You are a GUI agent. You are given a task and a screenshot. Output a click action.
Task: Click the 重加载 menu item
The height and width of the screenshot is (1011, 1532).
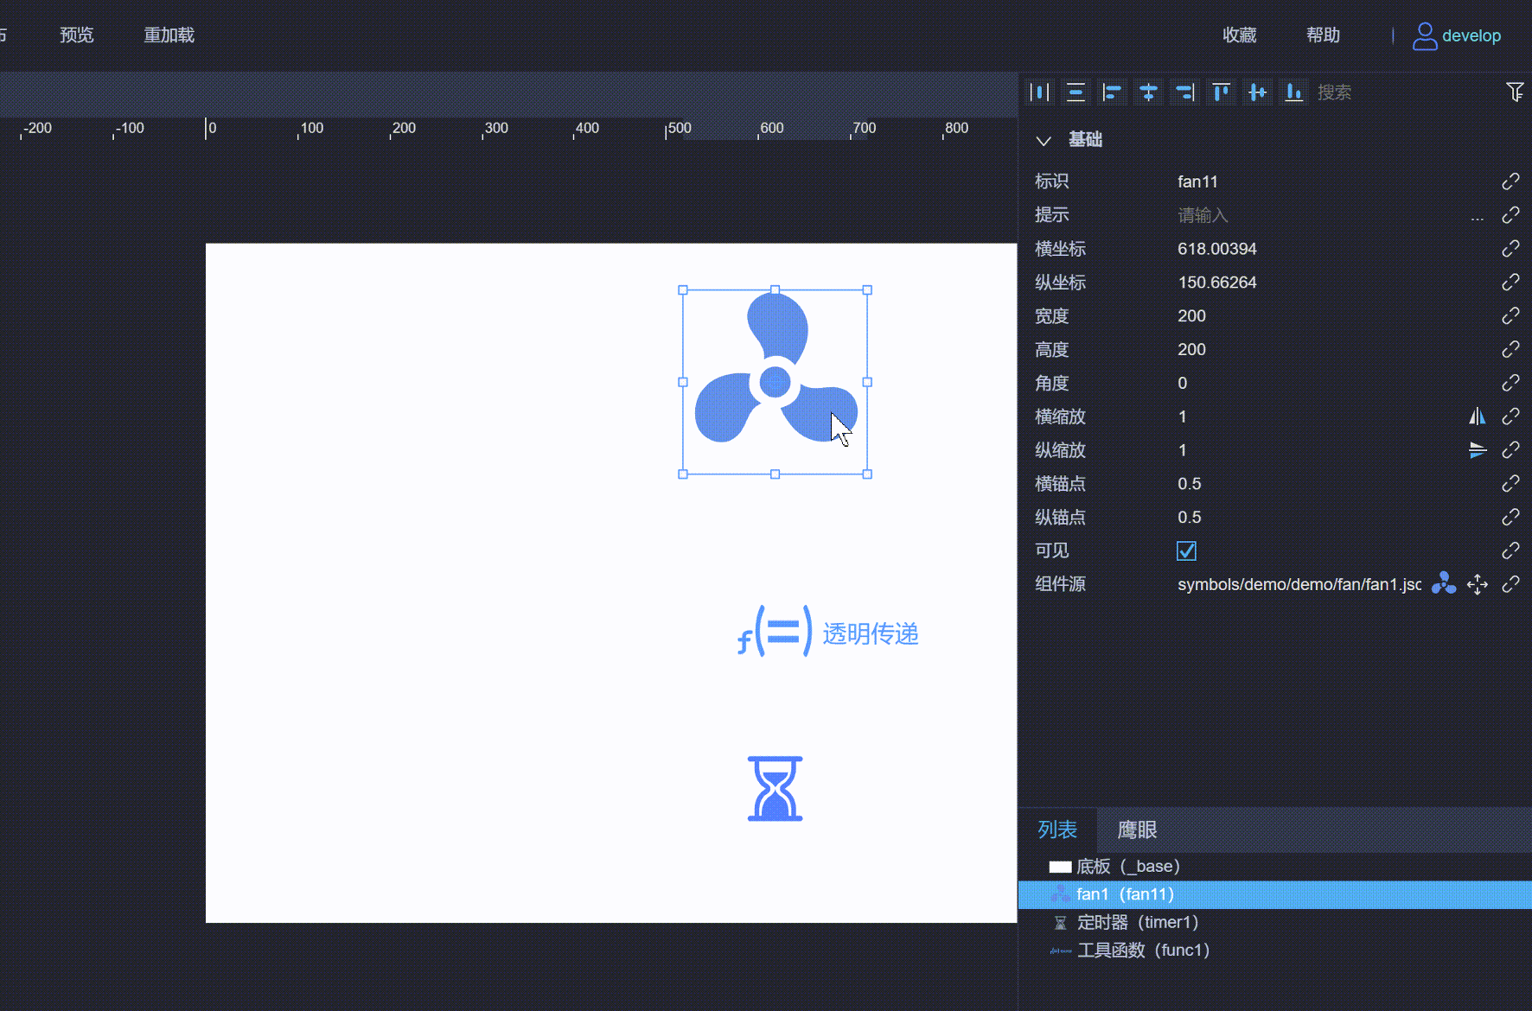point(169,35)
